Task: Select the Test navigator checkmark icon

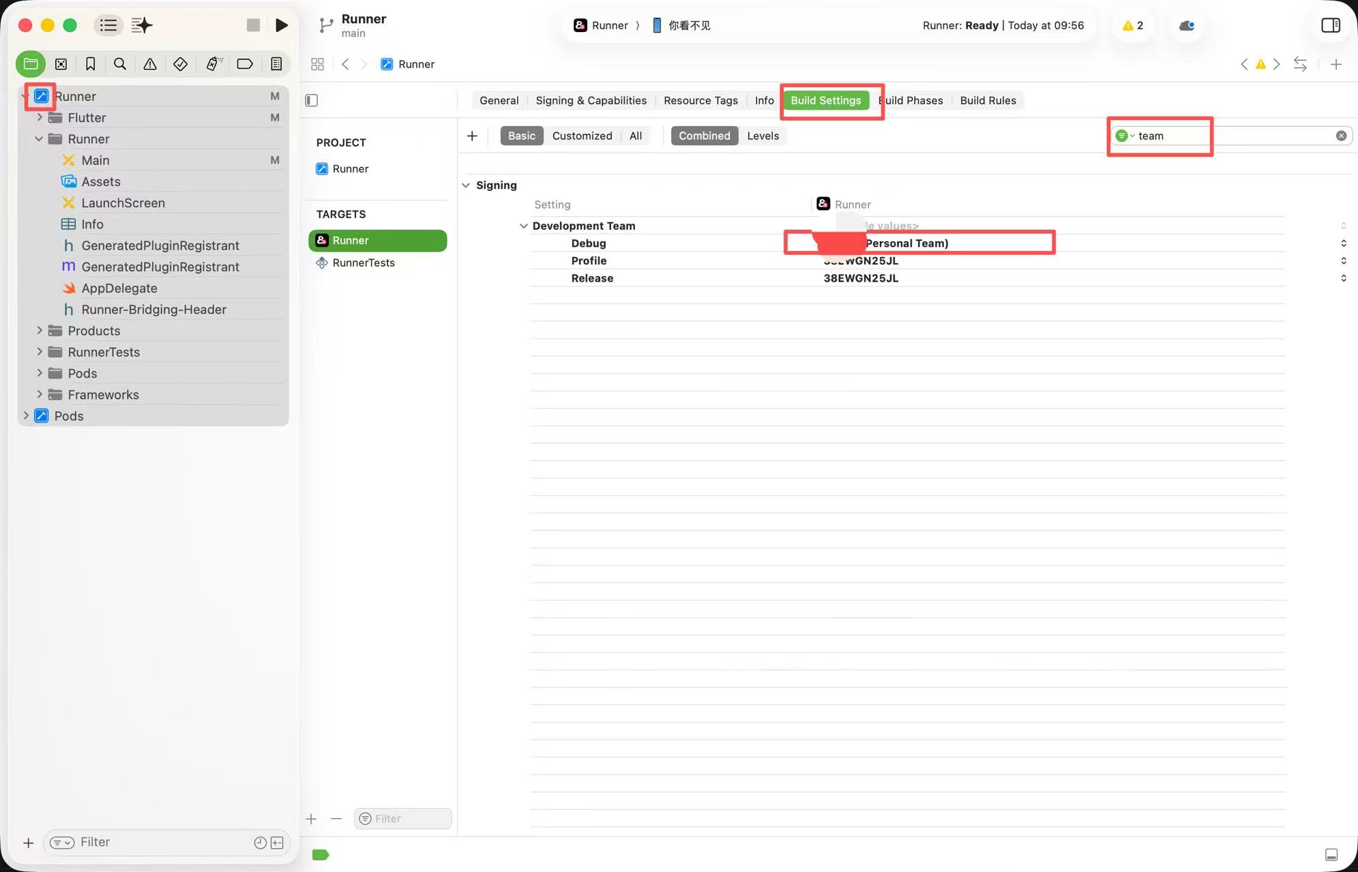Action: click(181, 63)
